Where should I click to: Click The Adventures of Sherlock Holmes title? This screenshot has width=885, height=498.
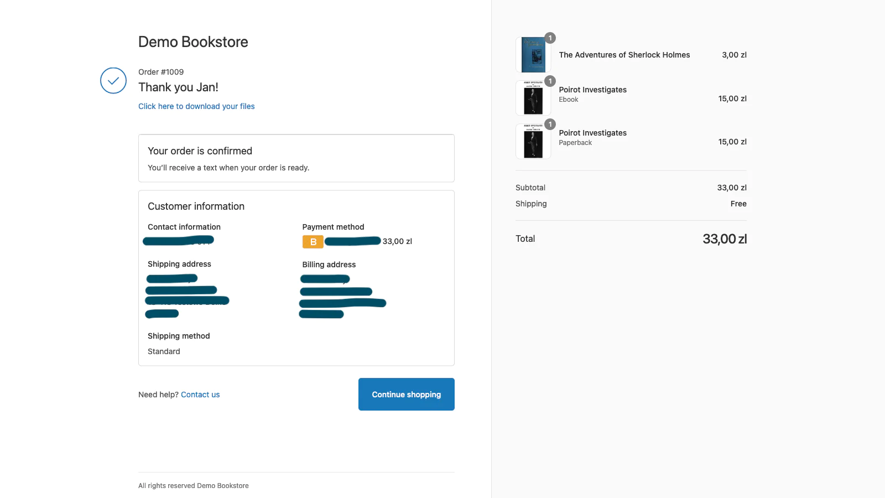624,55
